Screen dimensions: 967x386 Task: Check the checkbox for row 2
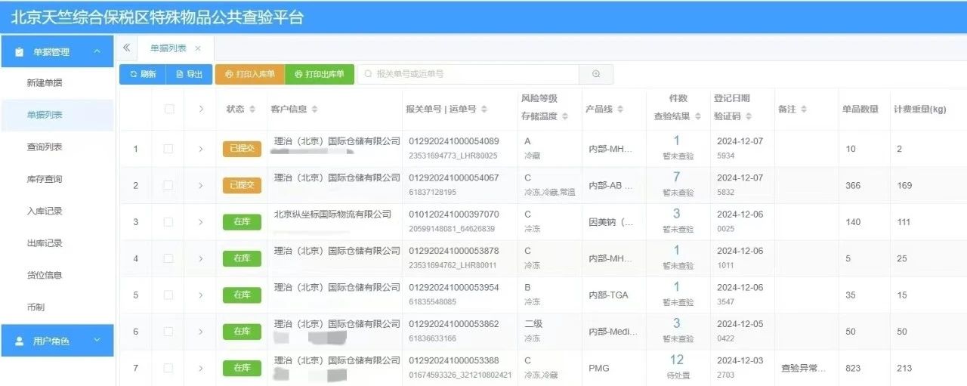point(168,185)
